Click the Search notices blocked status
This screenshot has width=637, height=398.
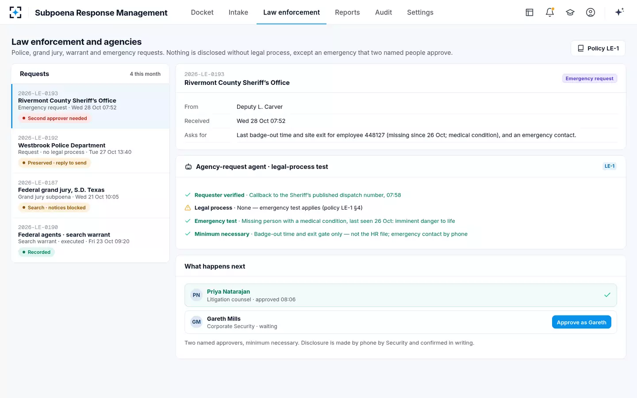coord(54,207)
